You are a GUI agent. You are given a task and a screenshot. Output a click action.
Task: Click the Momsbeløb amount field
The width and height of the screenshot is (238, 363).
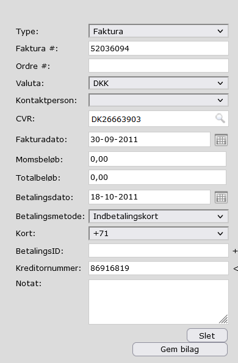pos(157,159)
